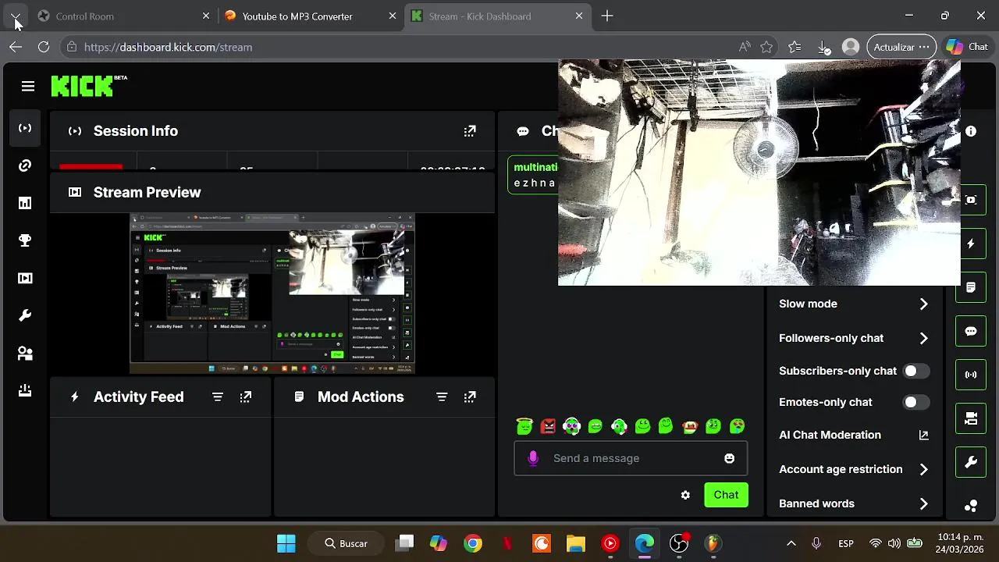Open browser tab search dropdown arrow
This screenshot has width=999, height=562.
point(16,16)
